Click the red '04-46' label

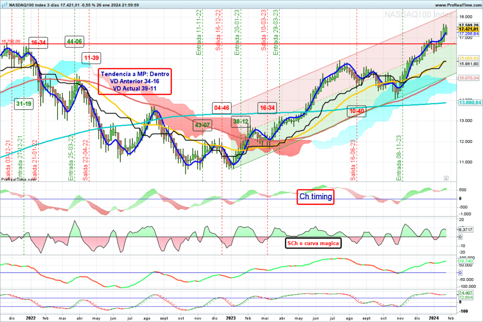(x=222, y=108)
